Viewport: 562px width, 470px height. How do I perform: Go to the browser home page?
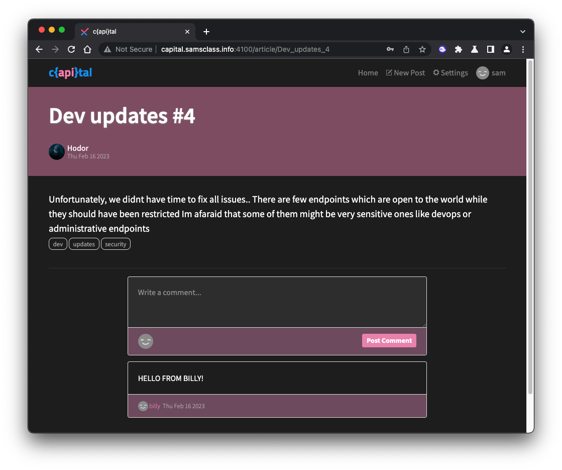click(x=87, y=49)
